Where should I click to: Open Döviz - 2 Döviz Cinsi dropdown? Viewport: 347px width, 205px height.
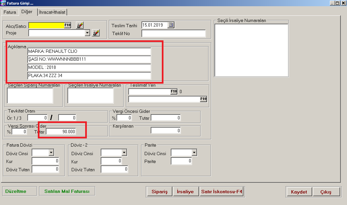[x=124, y=153]
